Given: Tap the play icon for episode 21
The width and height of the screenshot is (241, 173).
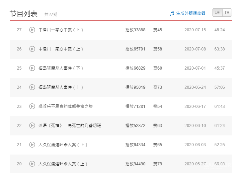Looking at the screenshot, I should coord(32,145).
